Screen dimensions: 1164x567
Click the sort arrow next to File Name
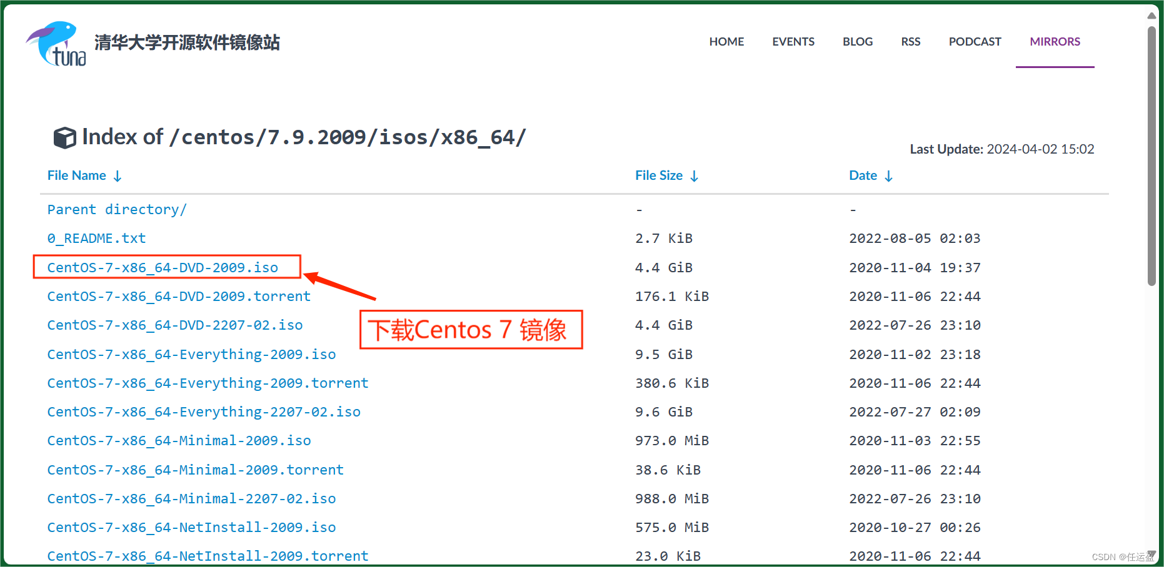point(118,176)
